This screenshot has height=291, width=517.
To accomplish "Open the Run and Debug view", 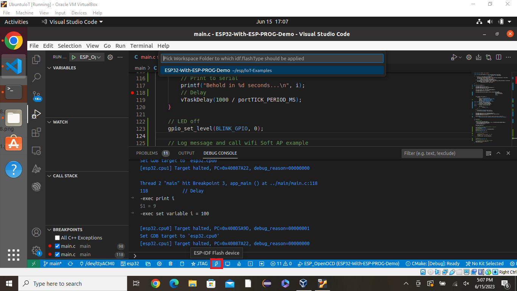I will click(36, 114).
